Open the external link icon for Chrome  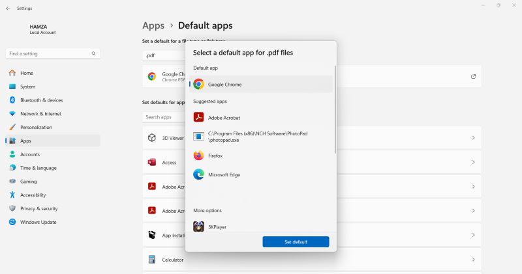[473, 76]
